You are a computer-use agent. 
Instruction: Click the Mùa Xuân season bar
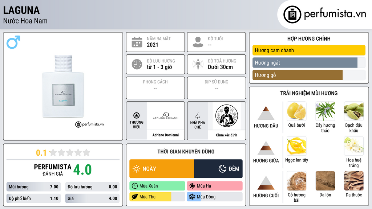pos(157,186)
